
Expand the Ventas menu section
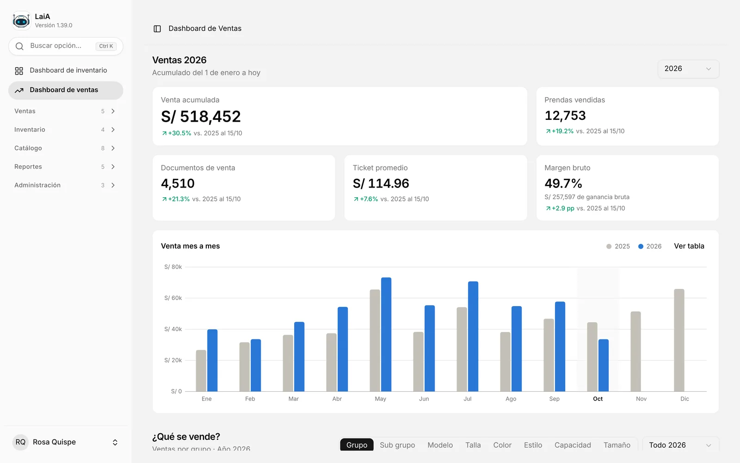(65, 111)
